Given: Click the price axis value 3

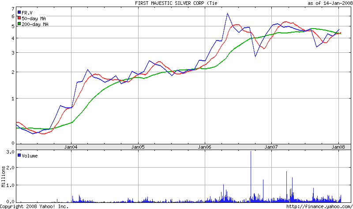Looking at the screenshot, I should click(x=13, y=53).
